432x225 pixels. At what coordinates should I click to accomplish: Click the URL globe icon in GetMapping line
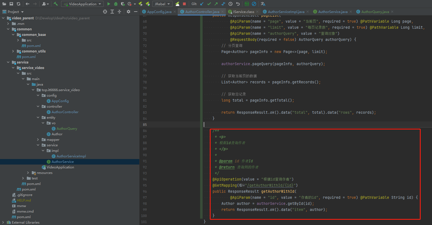(241, 185)
